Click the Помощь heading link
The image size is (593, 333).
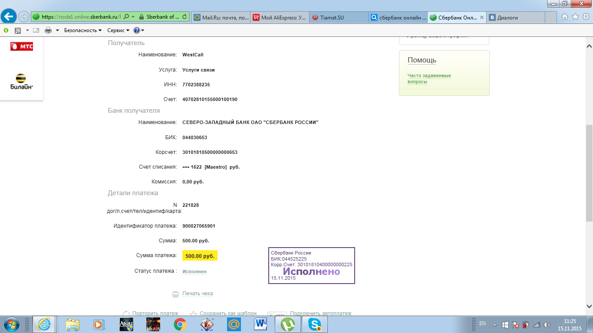tap(422, 60)
